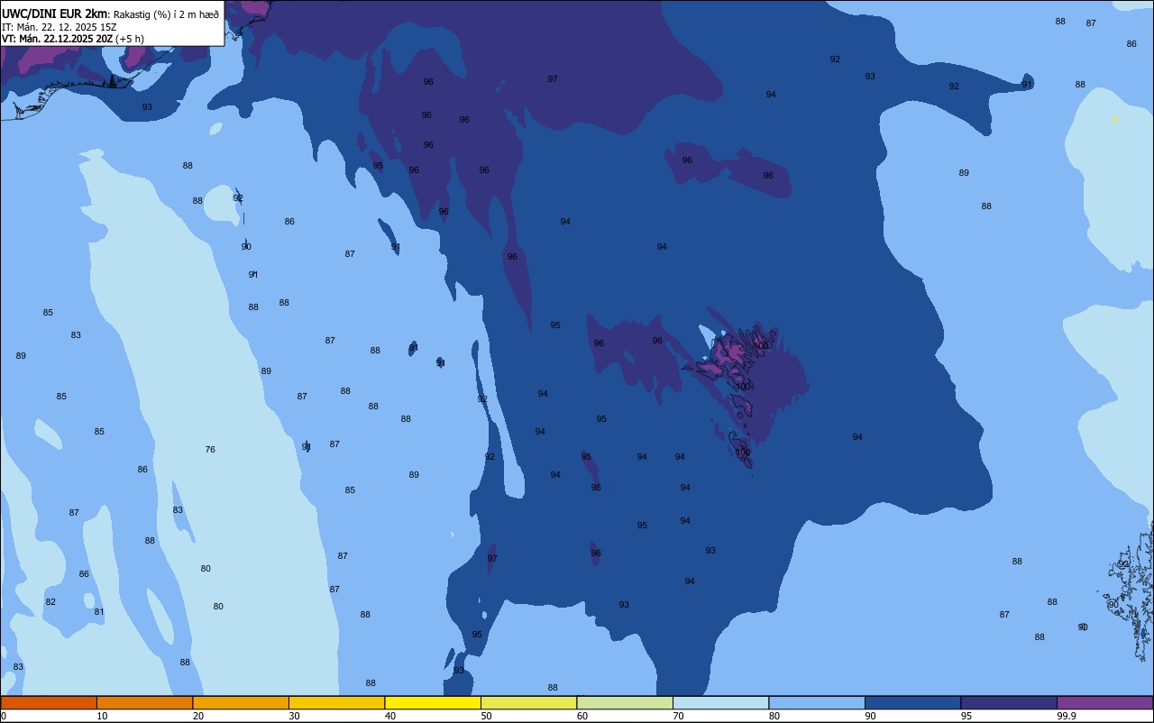The height and width of the screenshot is (723, 1154).
Task: Click the legend tick label 30
Action: click(294, 716)
